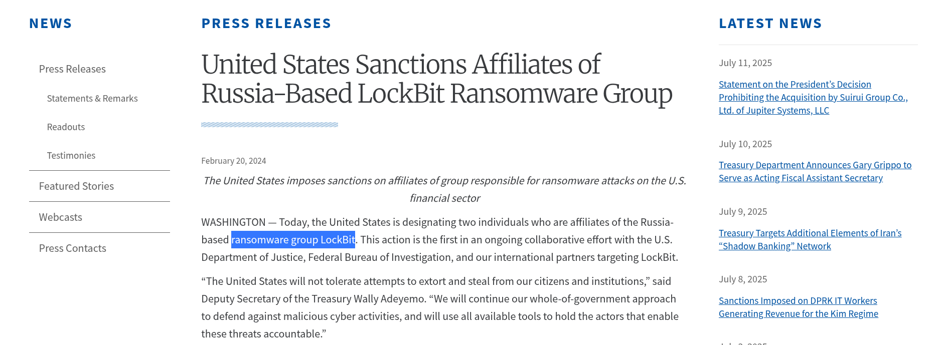Click the LockBit sanctions article headline
The image size is (947, 345).
pyautogui.click(x=436, y=79)
